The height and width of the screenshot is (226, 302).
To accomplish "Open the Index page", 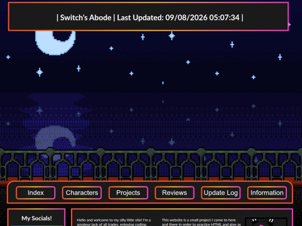I will coord(36,193).
